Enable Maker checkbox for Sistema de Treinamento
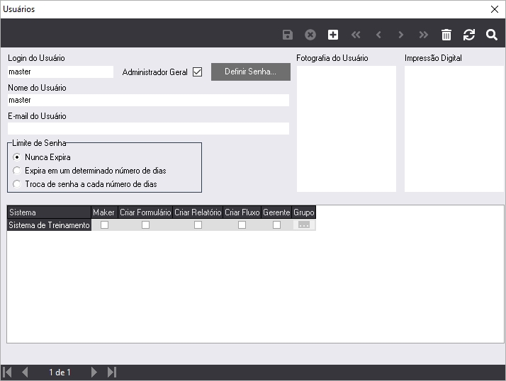506x381 pixels. click(x=104, y=225)
